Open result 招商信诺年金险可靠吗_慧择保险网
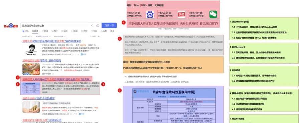The image size is (299, 123). (x=41, y=60)
